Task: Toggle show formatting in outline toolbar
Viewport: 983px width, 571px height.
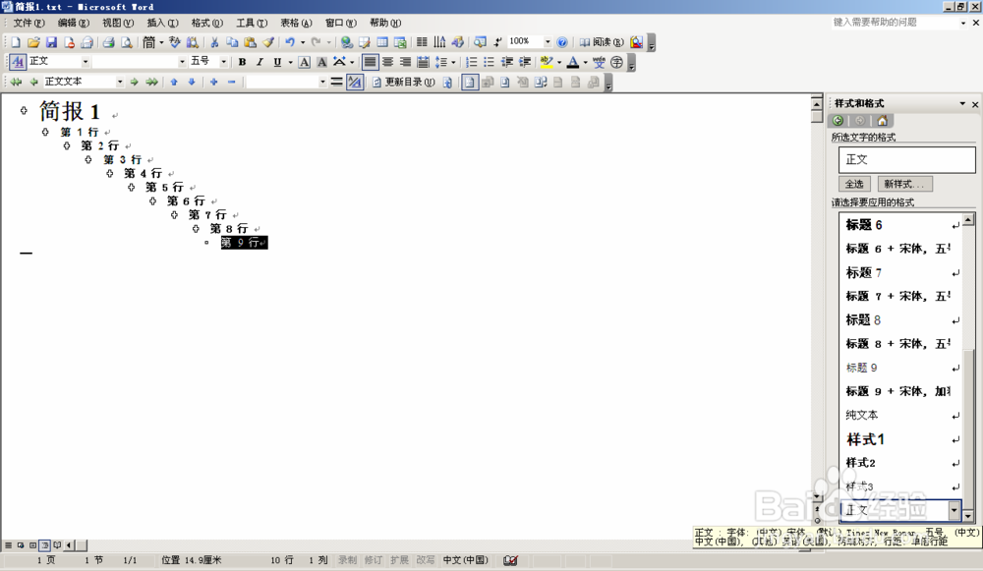Action: (355, 83)
